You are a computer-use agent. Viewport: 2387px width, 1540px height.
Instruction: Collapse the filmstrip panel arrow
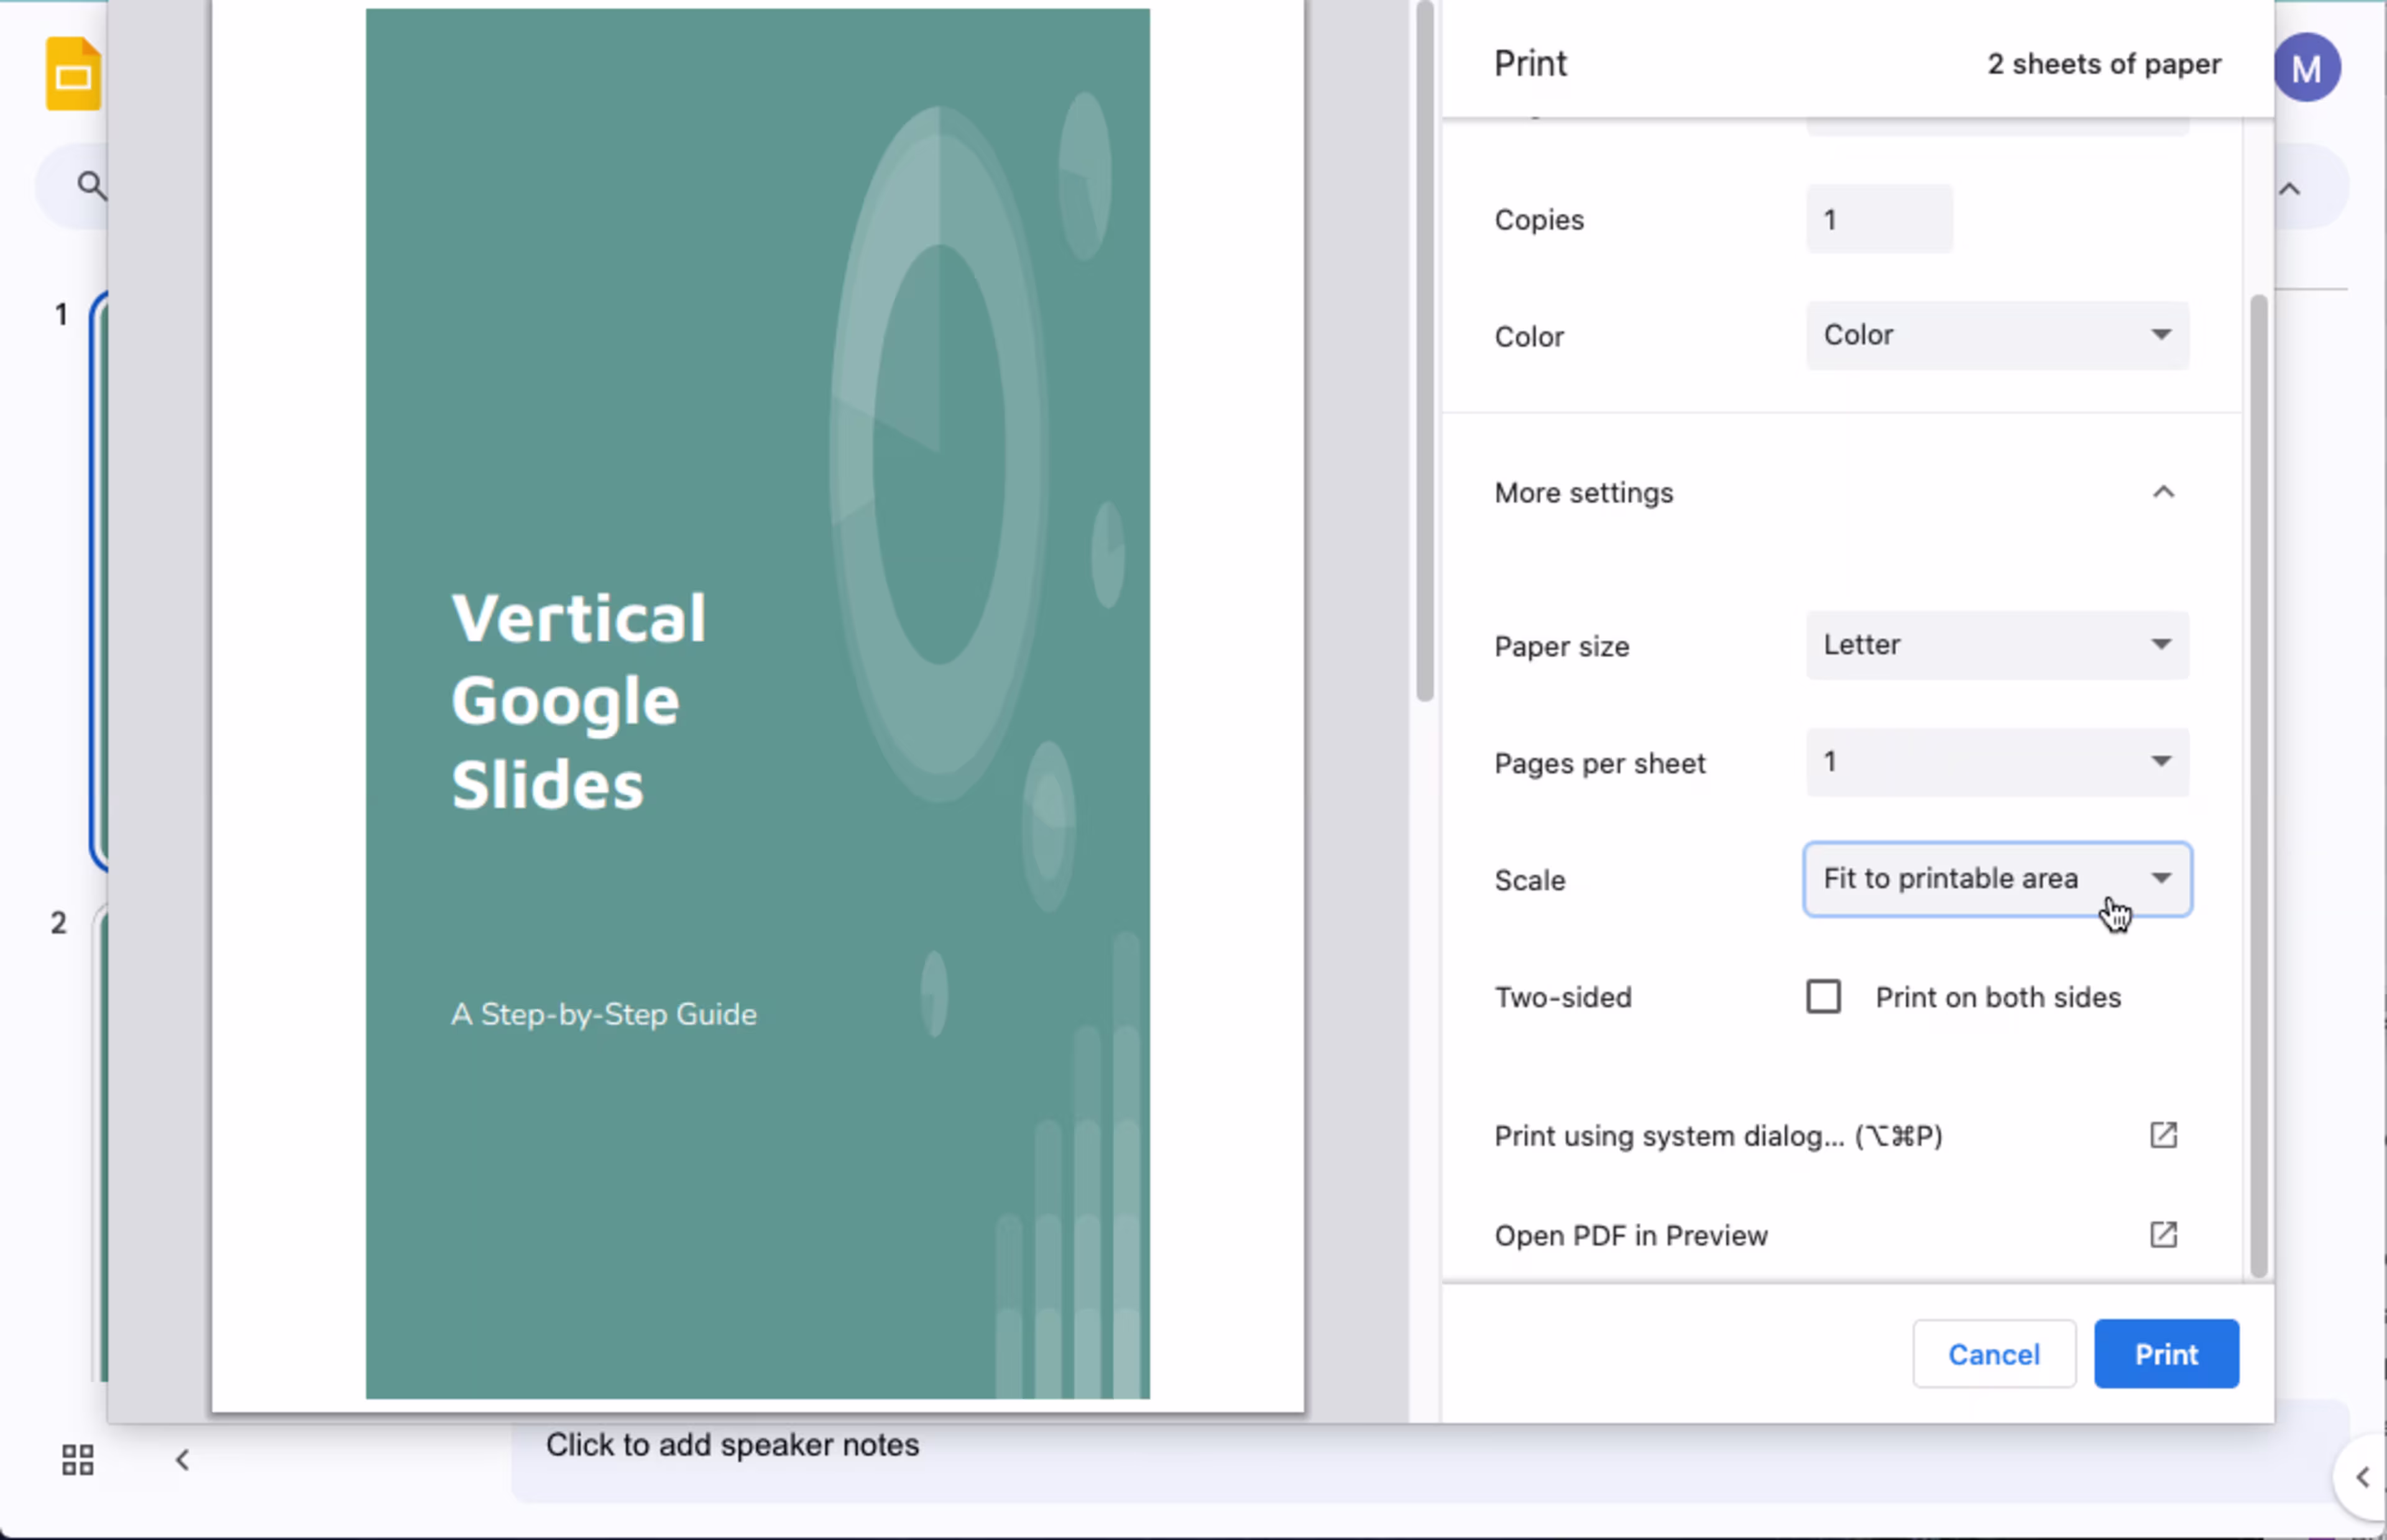coord(182,1459)
